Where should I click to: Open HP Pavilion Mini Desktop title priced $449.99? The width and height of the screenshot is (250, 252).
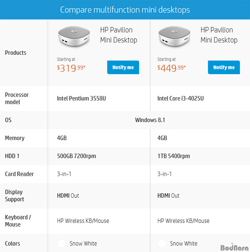tap(219, 35)
